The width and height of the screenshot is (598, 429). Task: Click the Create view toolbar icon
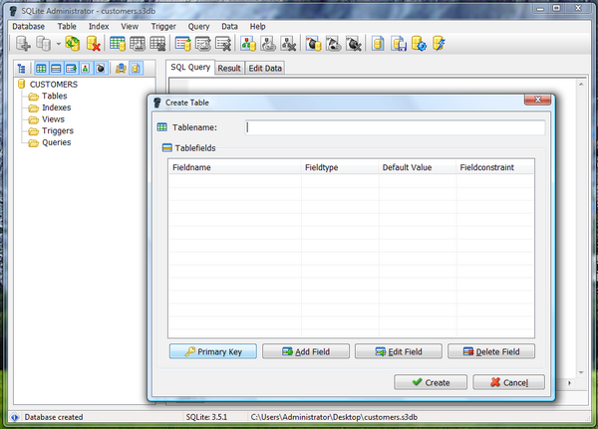click(248, 44)
